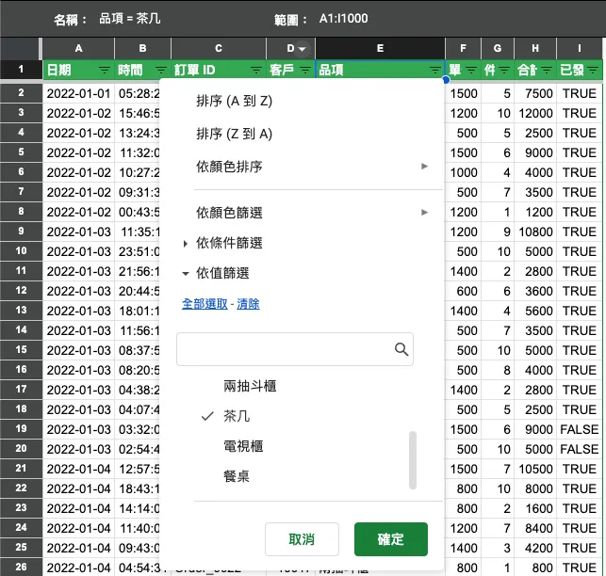Sort Z to A (排序 Z 到 A)
This screenshot has height=576, width=606.
(x=235, y=134)
